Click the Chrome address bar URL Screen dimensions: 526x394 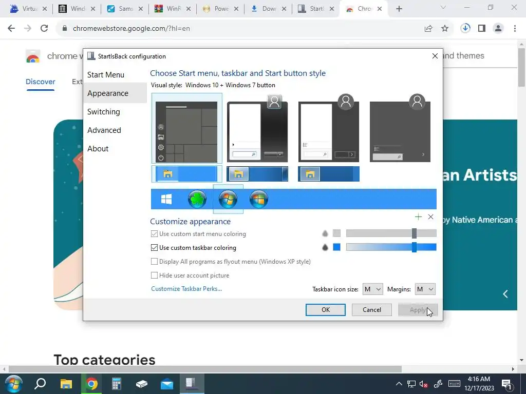tap(131, 28)
